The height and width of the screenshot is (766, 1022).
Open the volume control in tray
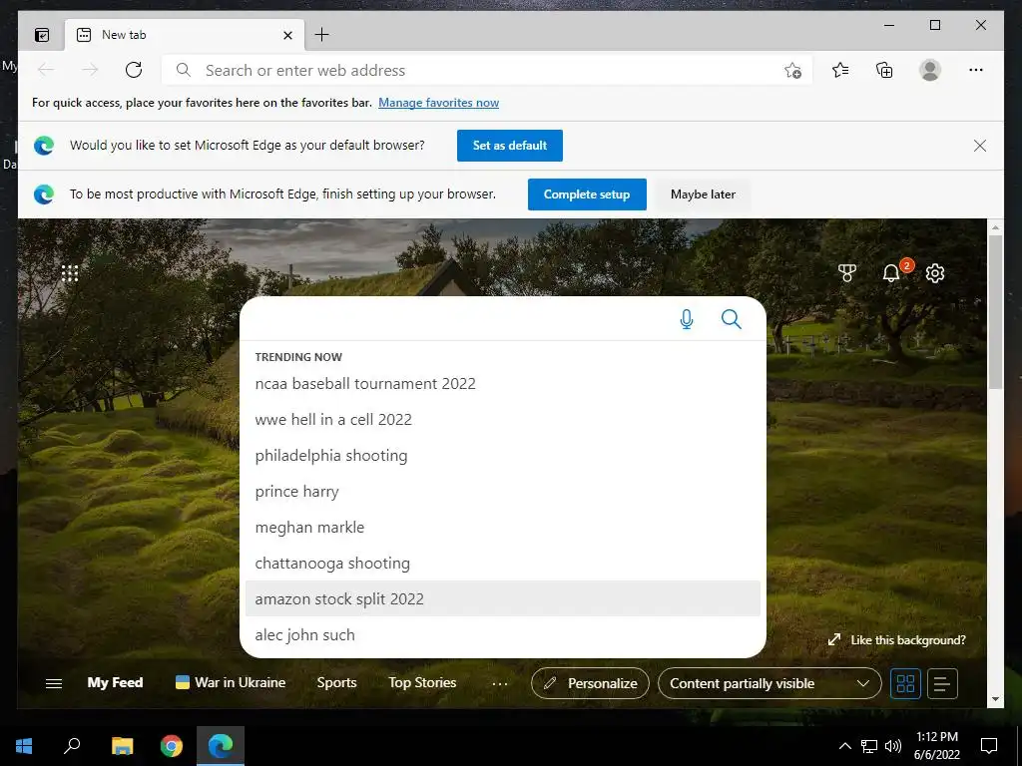point(893,746)
